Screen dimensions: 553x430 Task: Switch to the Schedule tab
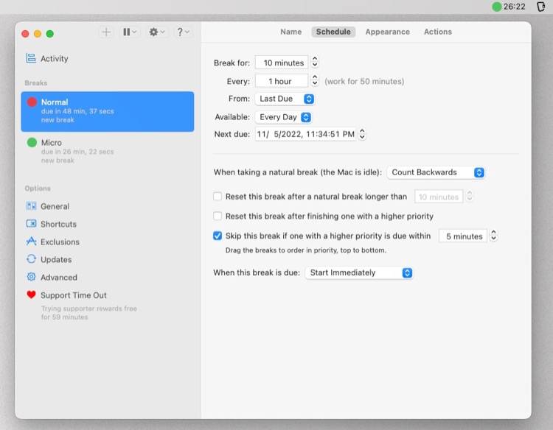(333, 32)
